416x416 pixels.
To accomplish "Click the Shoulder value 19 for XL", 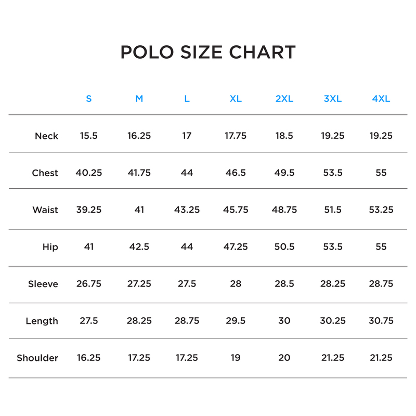I will (x=236, y=357).
